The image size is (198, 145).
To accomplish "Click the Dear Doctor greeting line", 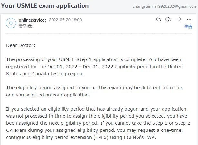I will (21, 45).
